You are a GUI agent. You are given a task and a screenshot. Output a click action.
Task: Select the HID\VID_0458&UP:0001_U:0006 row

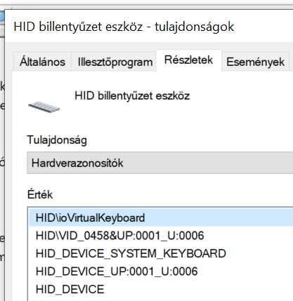161,236
